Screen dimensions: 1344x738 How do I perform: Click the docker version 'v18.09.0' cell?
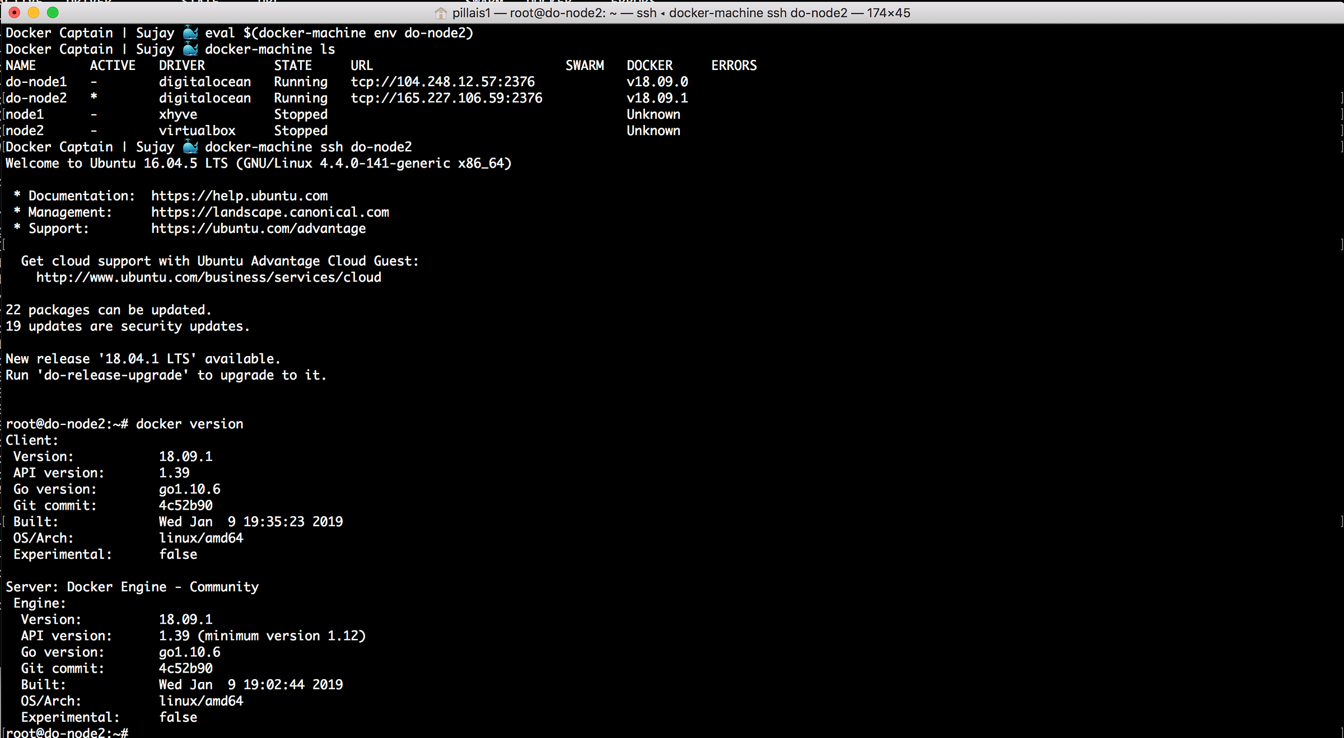pyautogui.click(x=657, y=82)
